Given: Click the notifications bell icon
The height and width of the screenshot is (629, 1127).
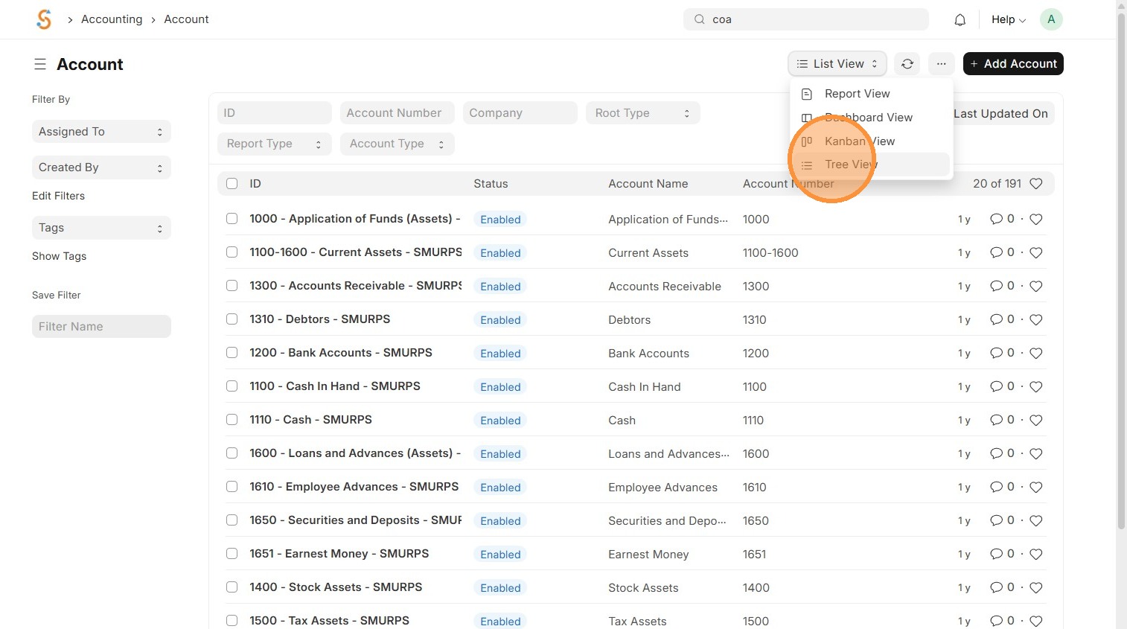Looking at the screenshot, I should 960,20.
